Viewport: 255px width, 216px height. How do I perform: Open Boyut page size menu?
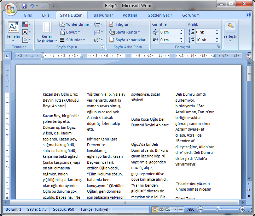coord(70,32)
